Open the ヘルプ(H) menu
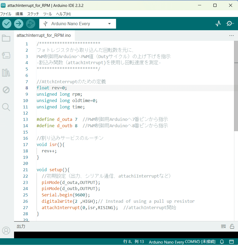This screenshot has height=247, width=238. coord(64,14)
